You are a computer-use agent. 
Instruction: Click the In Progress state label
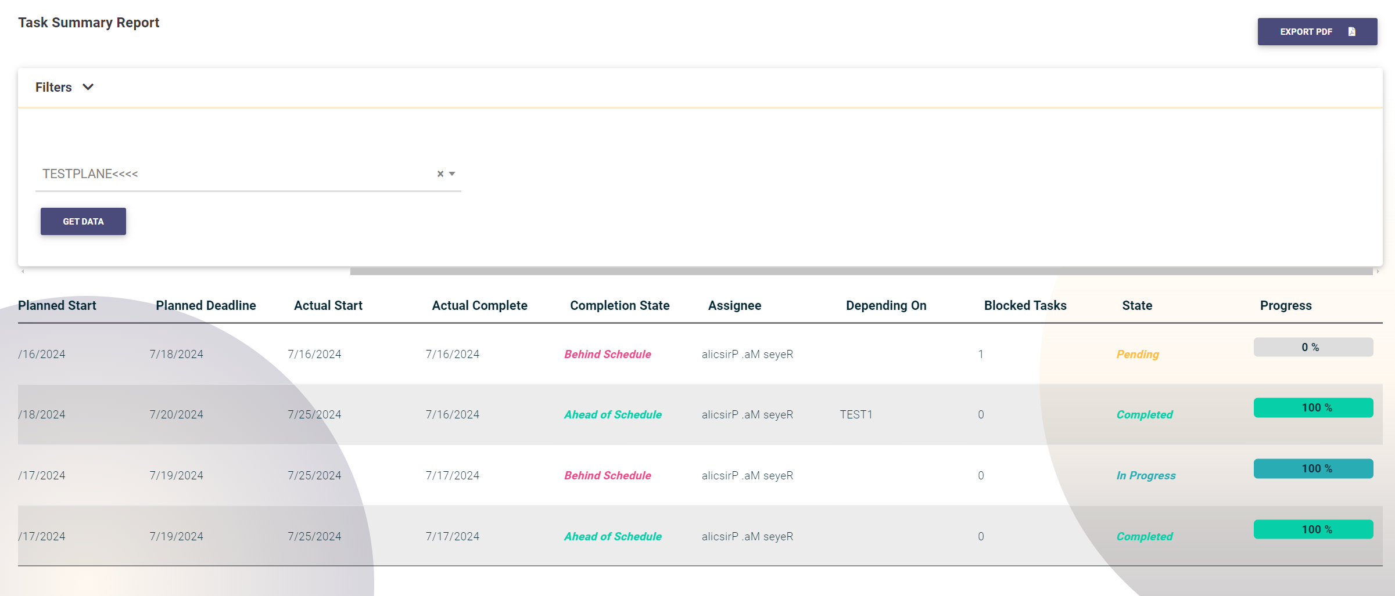coord(1146,475)
